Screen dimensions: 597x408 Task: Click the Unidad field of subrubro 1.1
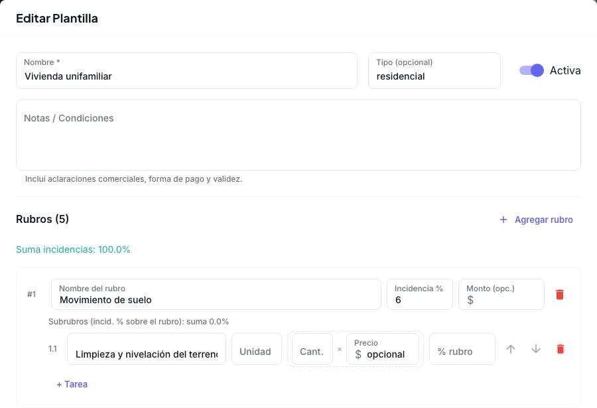(x=257, y=349)
